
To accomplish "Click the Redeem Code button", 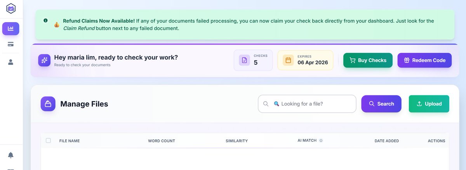I will point(424,60).
